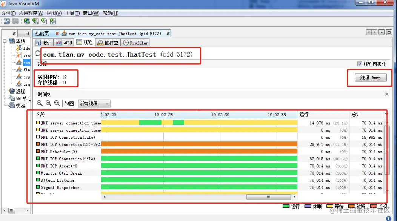Zoom in on the thread timeline
Image resolution: width=397 pixels, height=221 pixels.
click(40, 103)
